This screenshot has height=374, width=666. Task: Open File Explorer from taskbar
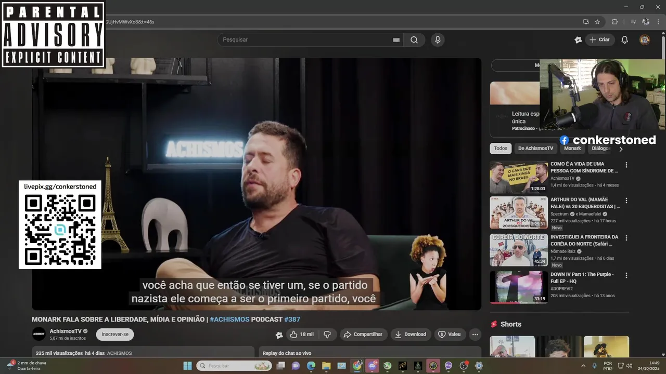point(326,366)
